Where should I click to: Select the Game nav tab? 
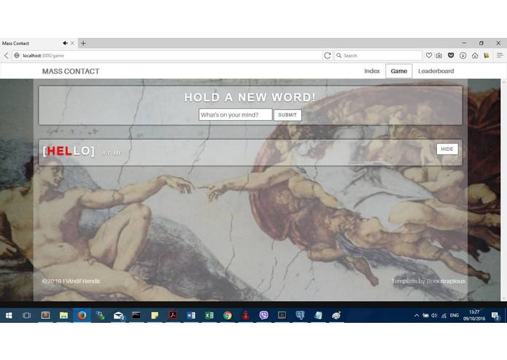(x=399, y=71)
